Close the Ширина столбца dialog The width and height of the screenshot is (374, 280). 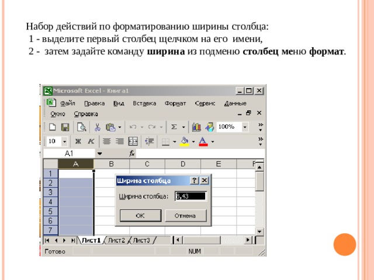(x=205, y=181)
